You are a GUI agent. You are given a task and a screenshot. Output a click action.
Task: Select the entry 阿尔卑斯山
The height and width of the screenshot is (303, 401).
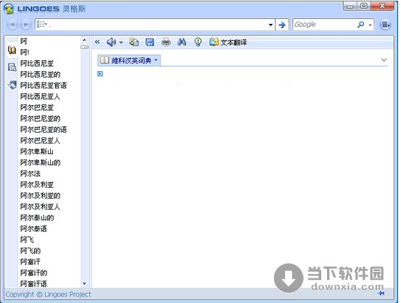37,151
